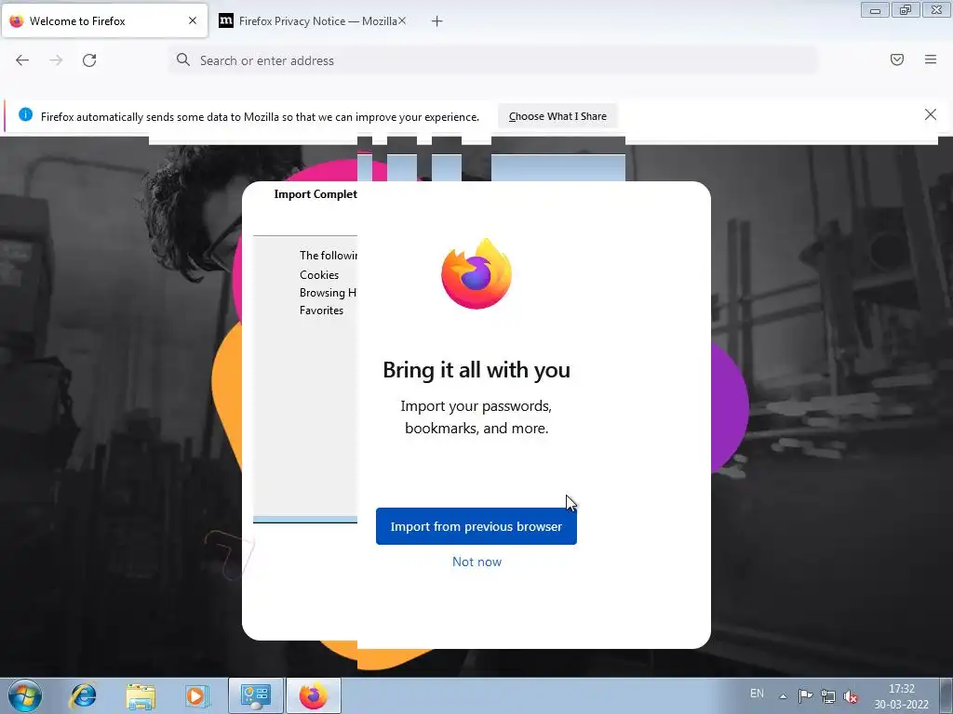The height and width of the screenshot is (714, 953).
Task: Switch to the Firefox Privacy Notice tab
Action: (310, 20)
